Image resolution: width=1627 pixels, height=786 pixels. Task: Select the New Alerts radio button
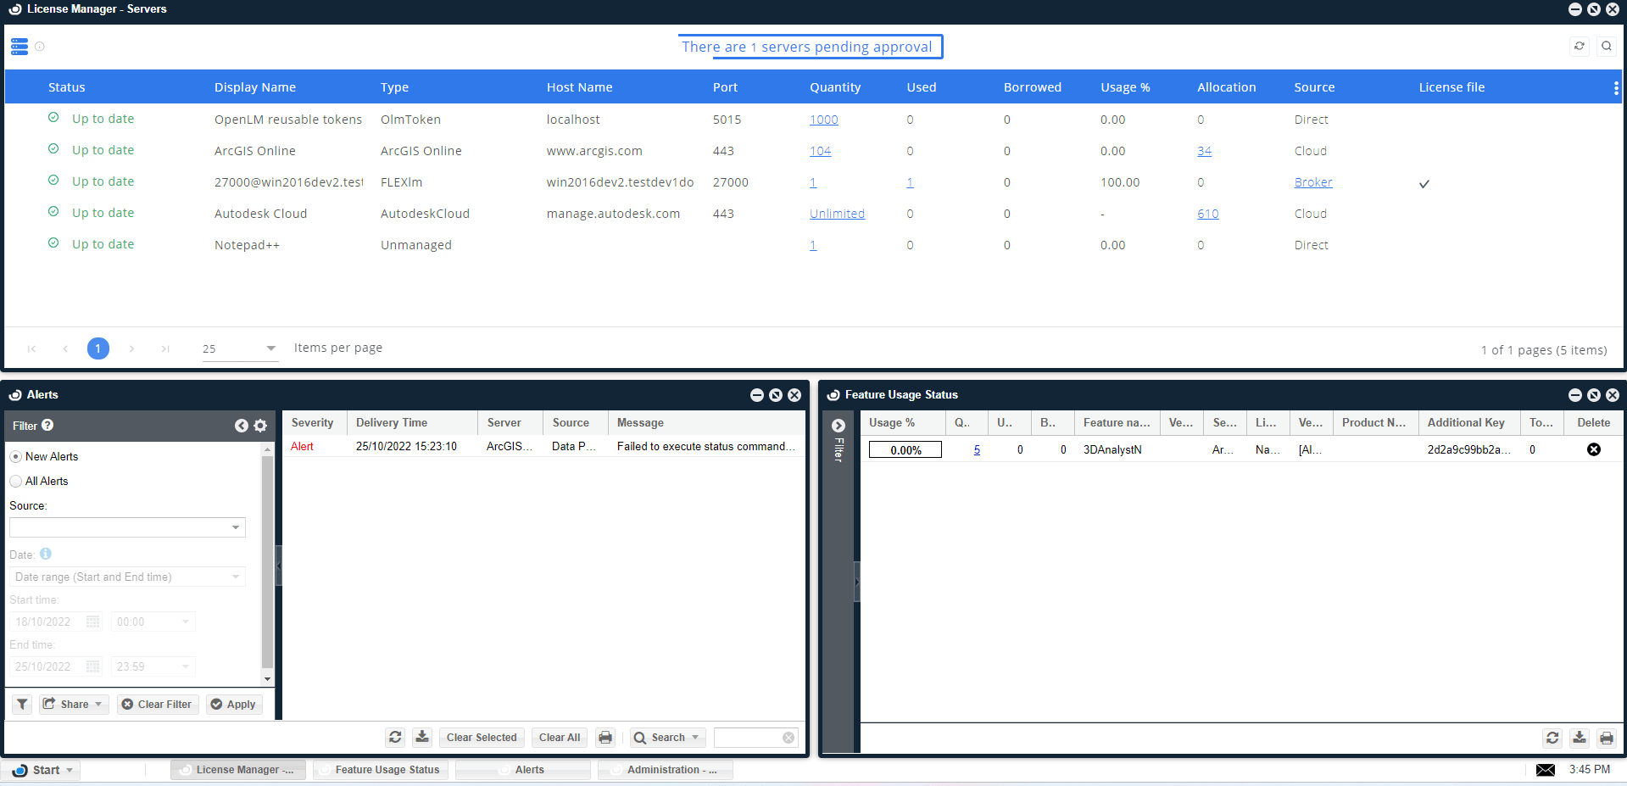pos(15,456)
